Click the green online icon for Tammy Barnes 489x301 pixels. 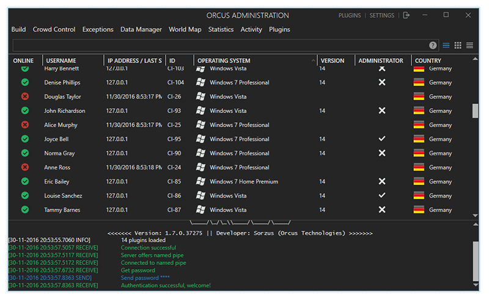tap(25, 210)
